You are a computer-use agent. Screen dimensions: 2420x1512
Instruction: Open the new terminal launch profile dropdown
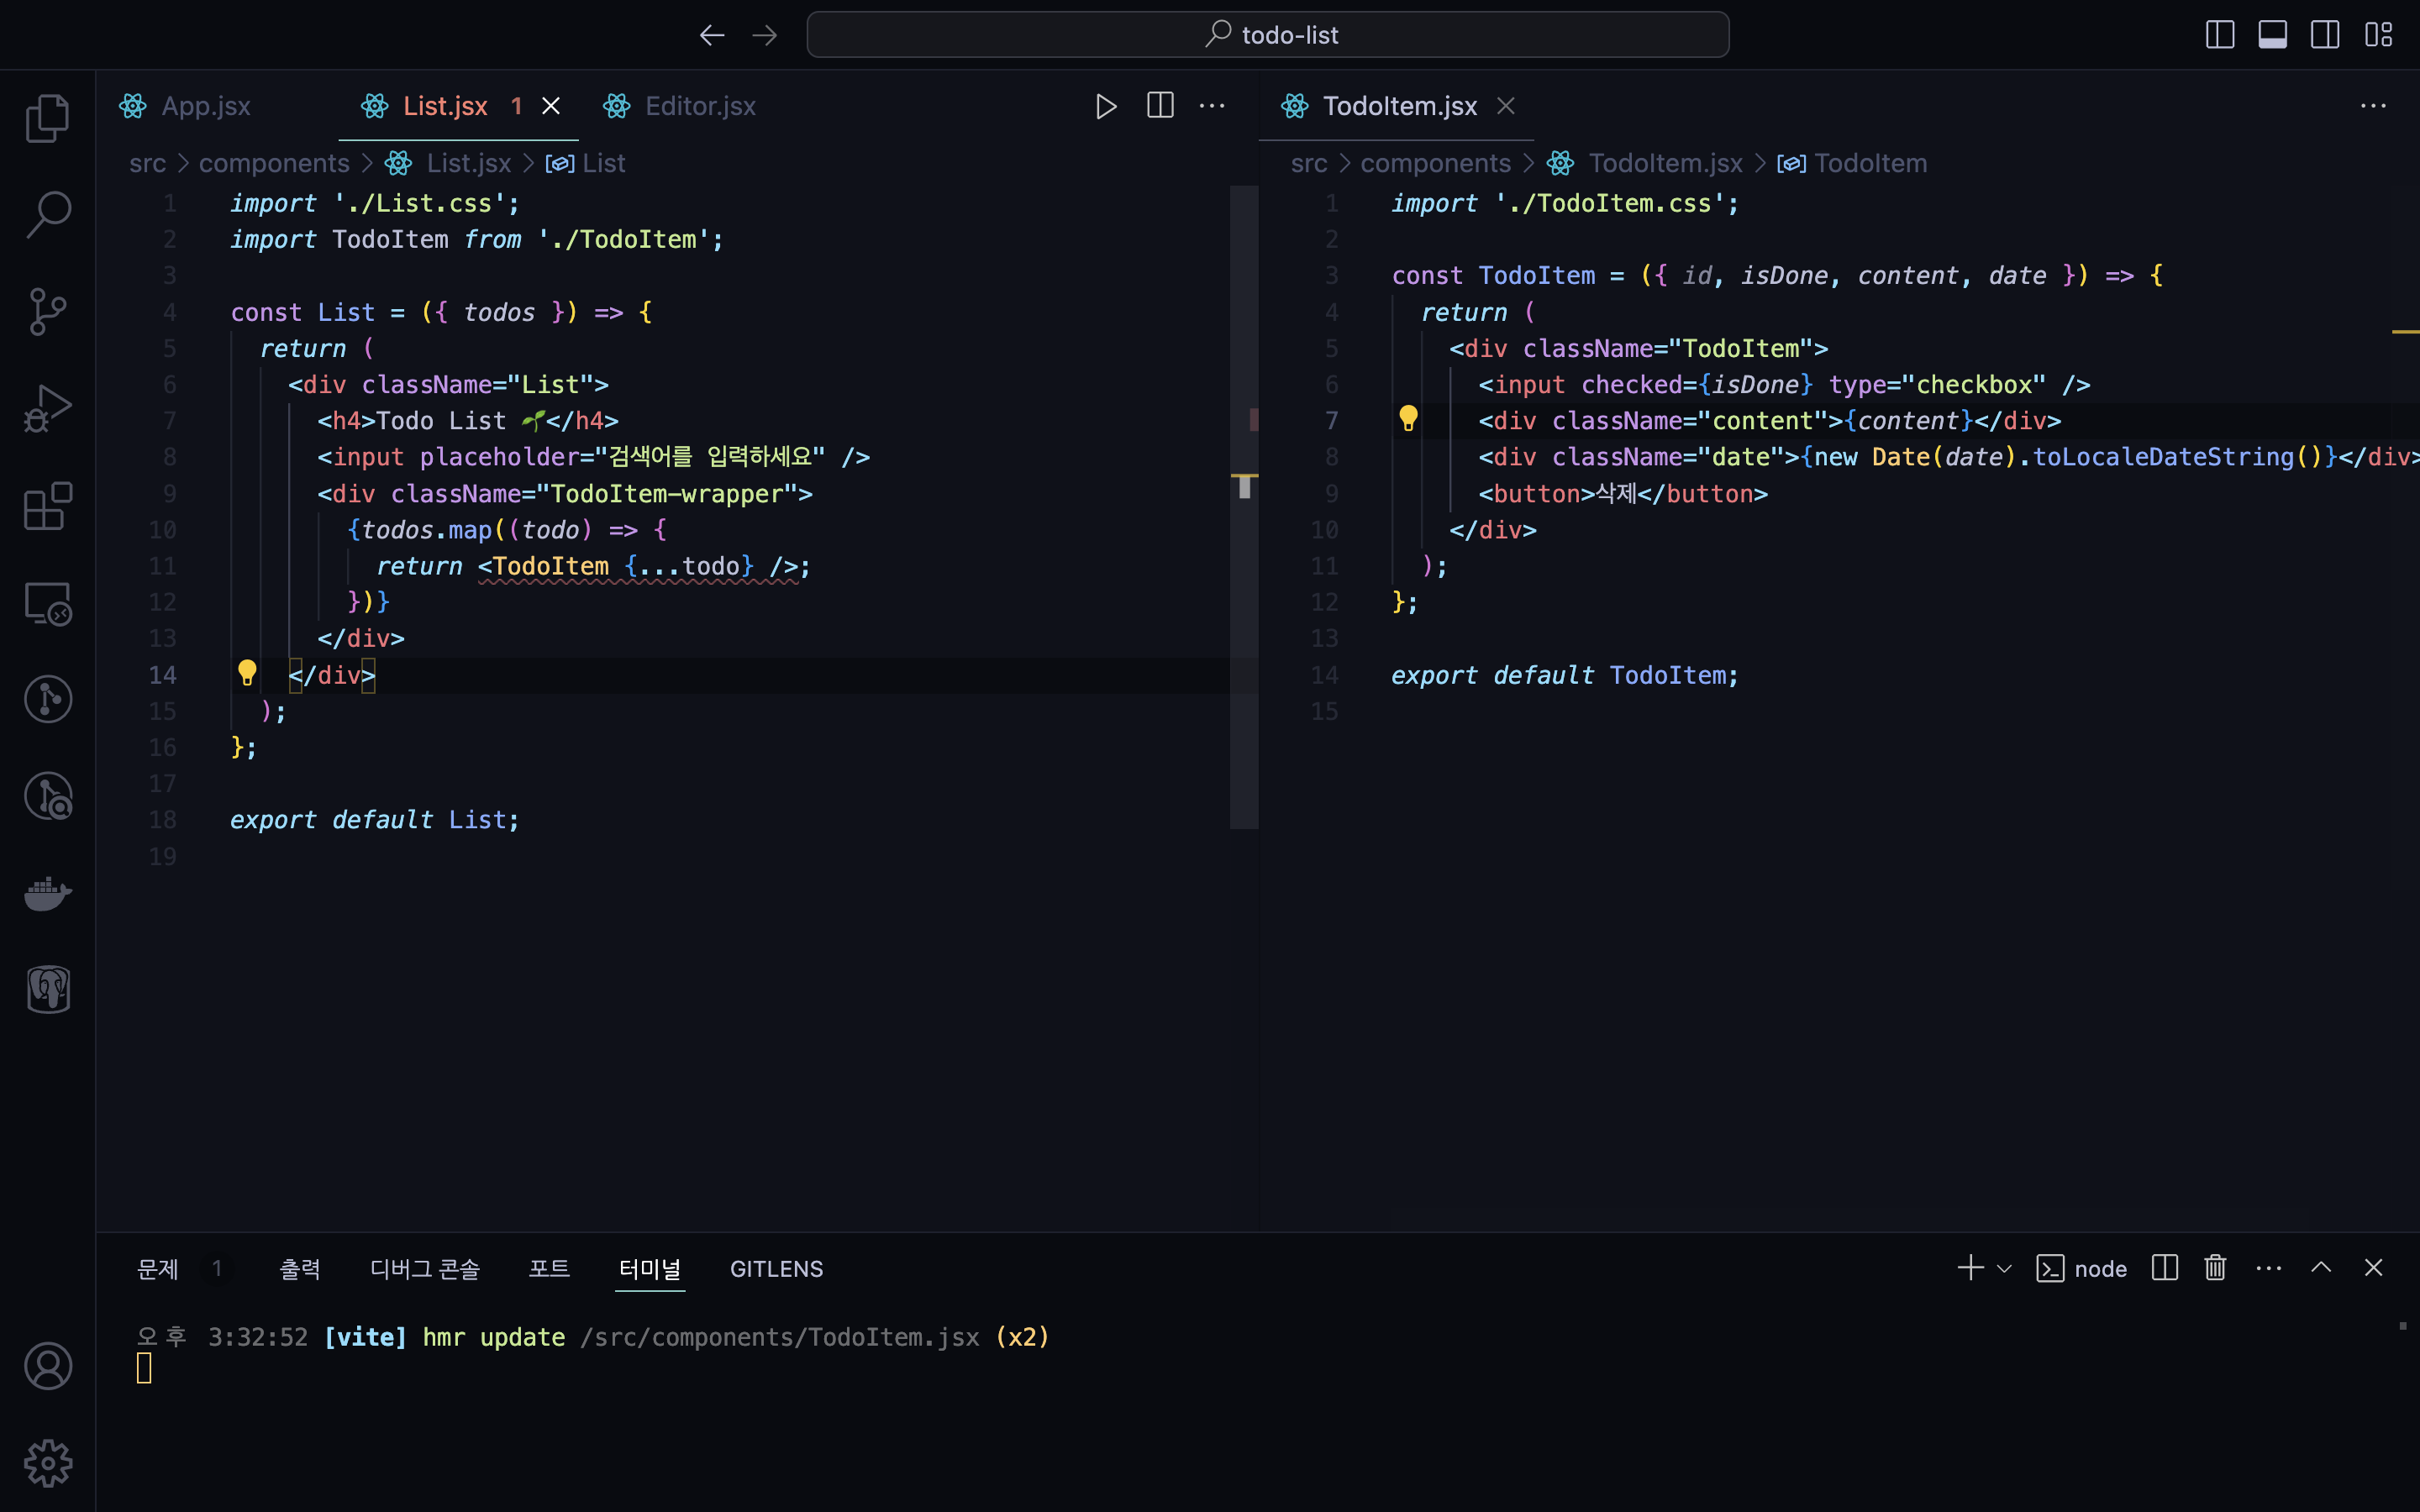pyautogui.click(x=2004, y=1269)
